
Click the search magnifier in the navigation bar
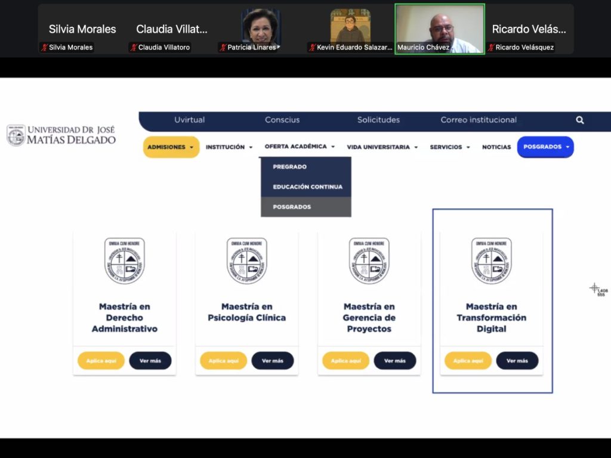click(x=579, y=120)
